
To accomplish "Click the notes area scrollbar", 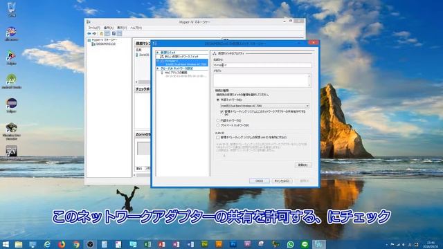I will point(309,80).
